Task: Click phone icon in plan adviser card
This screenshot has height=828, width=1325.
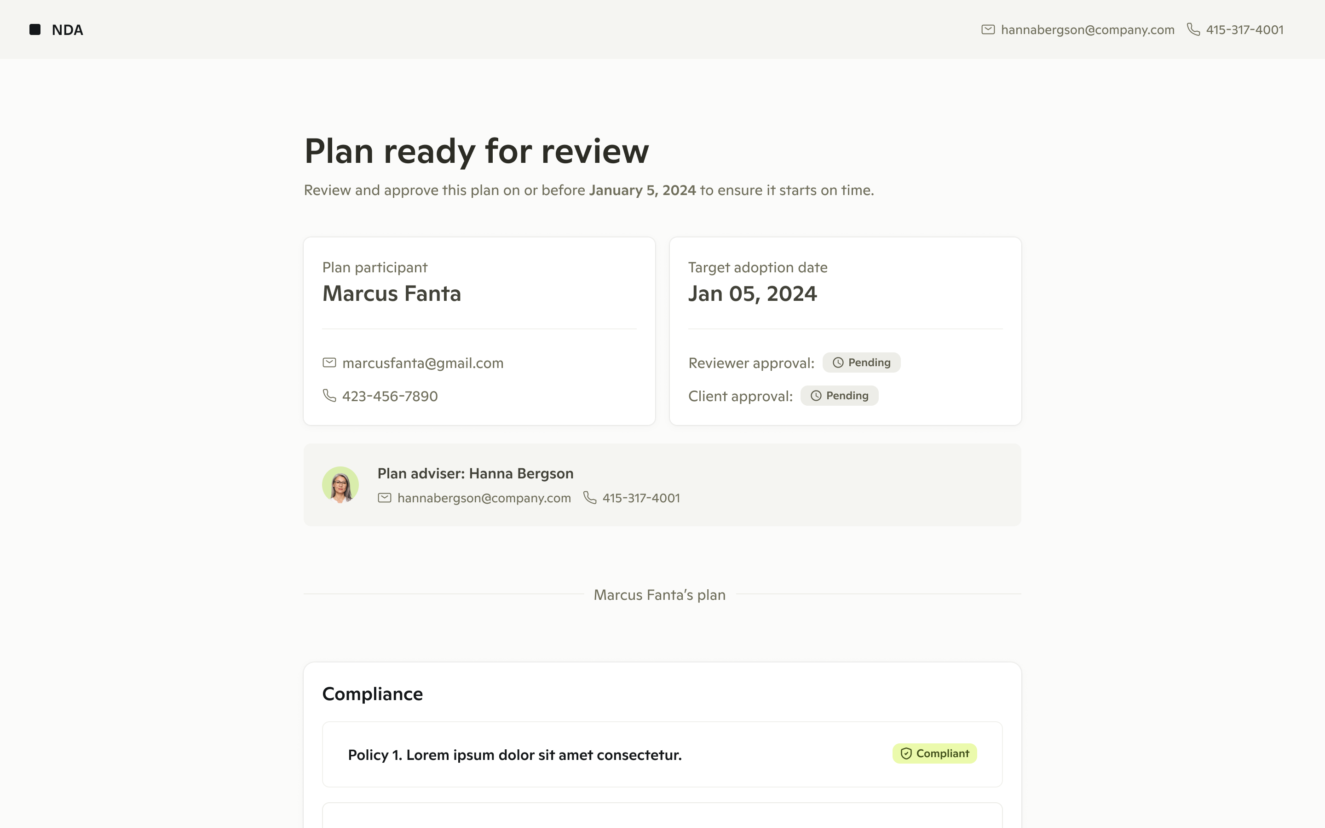Action: (590, 497)
